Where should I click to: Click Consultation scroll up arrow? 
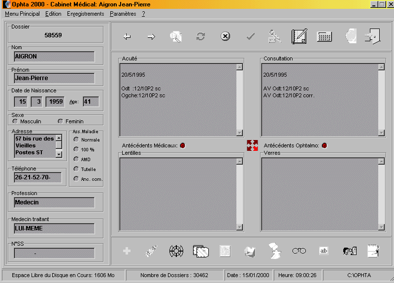(381, 67)
